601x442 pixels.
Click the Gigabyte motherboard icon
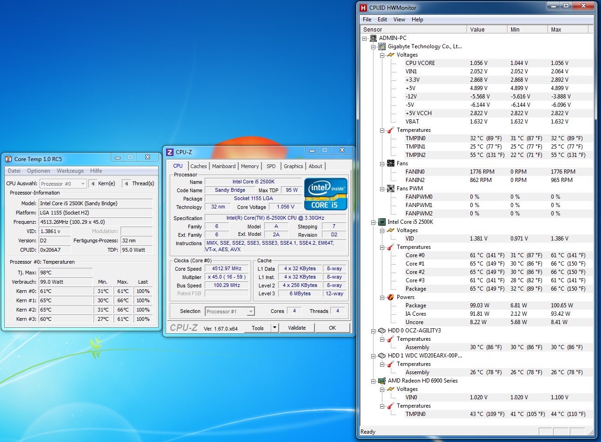click(x=382, y=46)
